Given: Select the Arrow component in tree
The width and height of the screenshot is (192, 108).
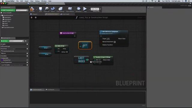Looking at the screenshot, I should click(6, 23).
